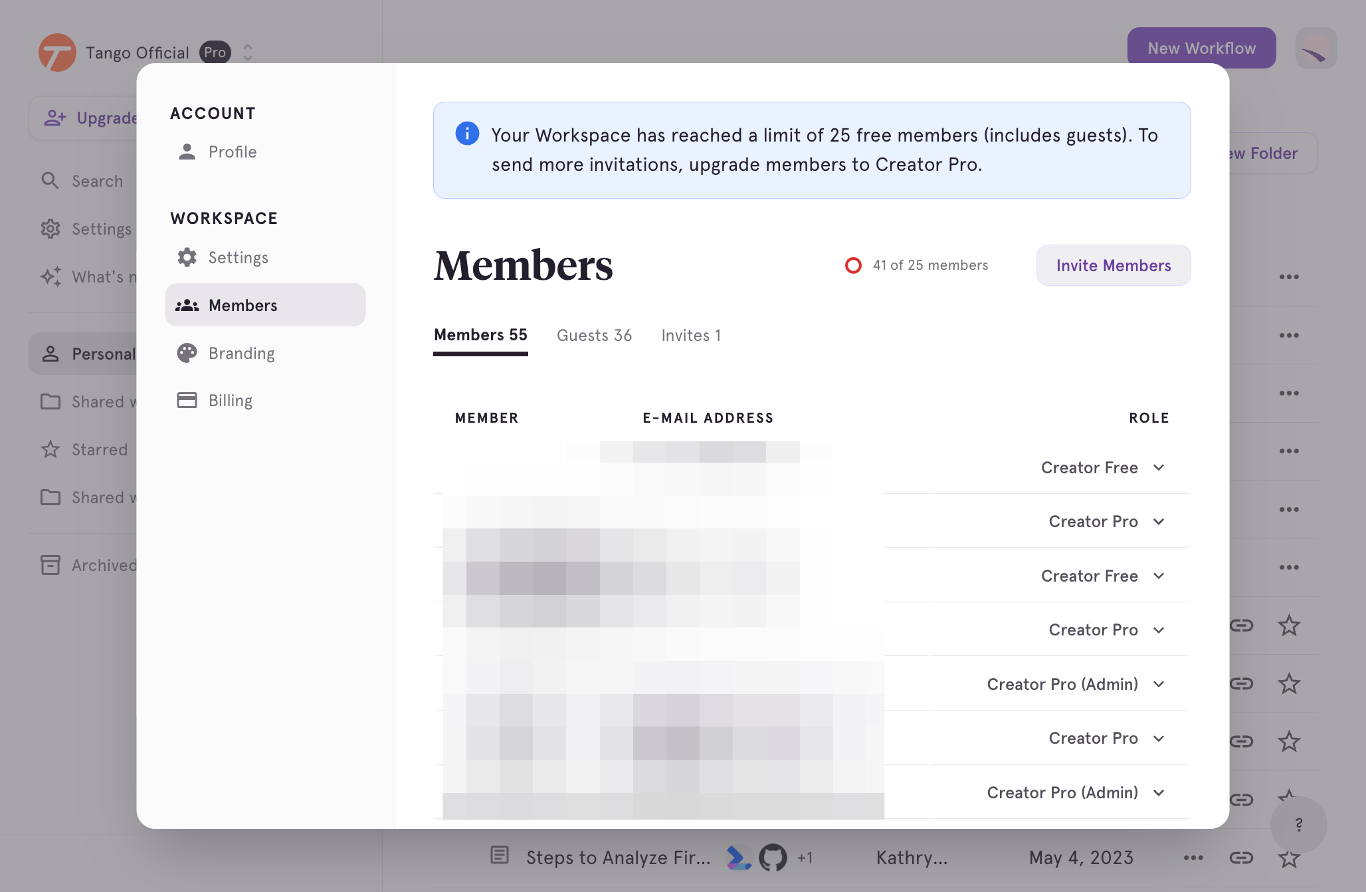Switch to the Guests 36 tab
The height and width of the screenshot is (892, 1366).
(x=594, y=336)
